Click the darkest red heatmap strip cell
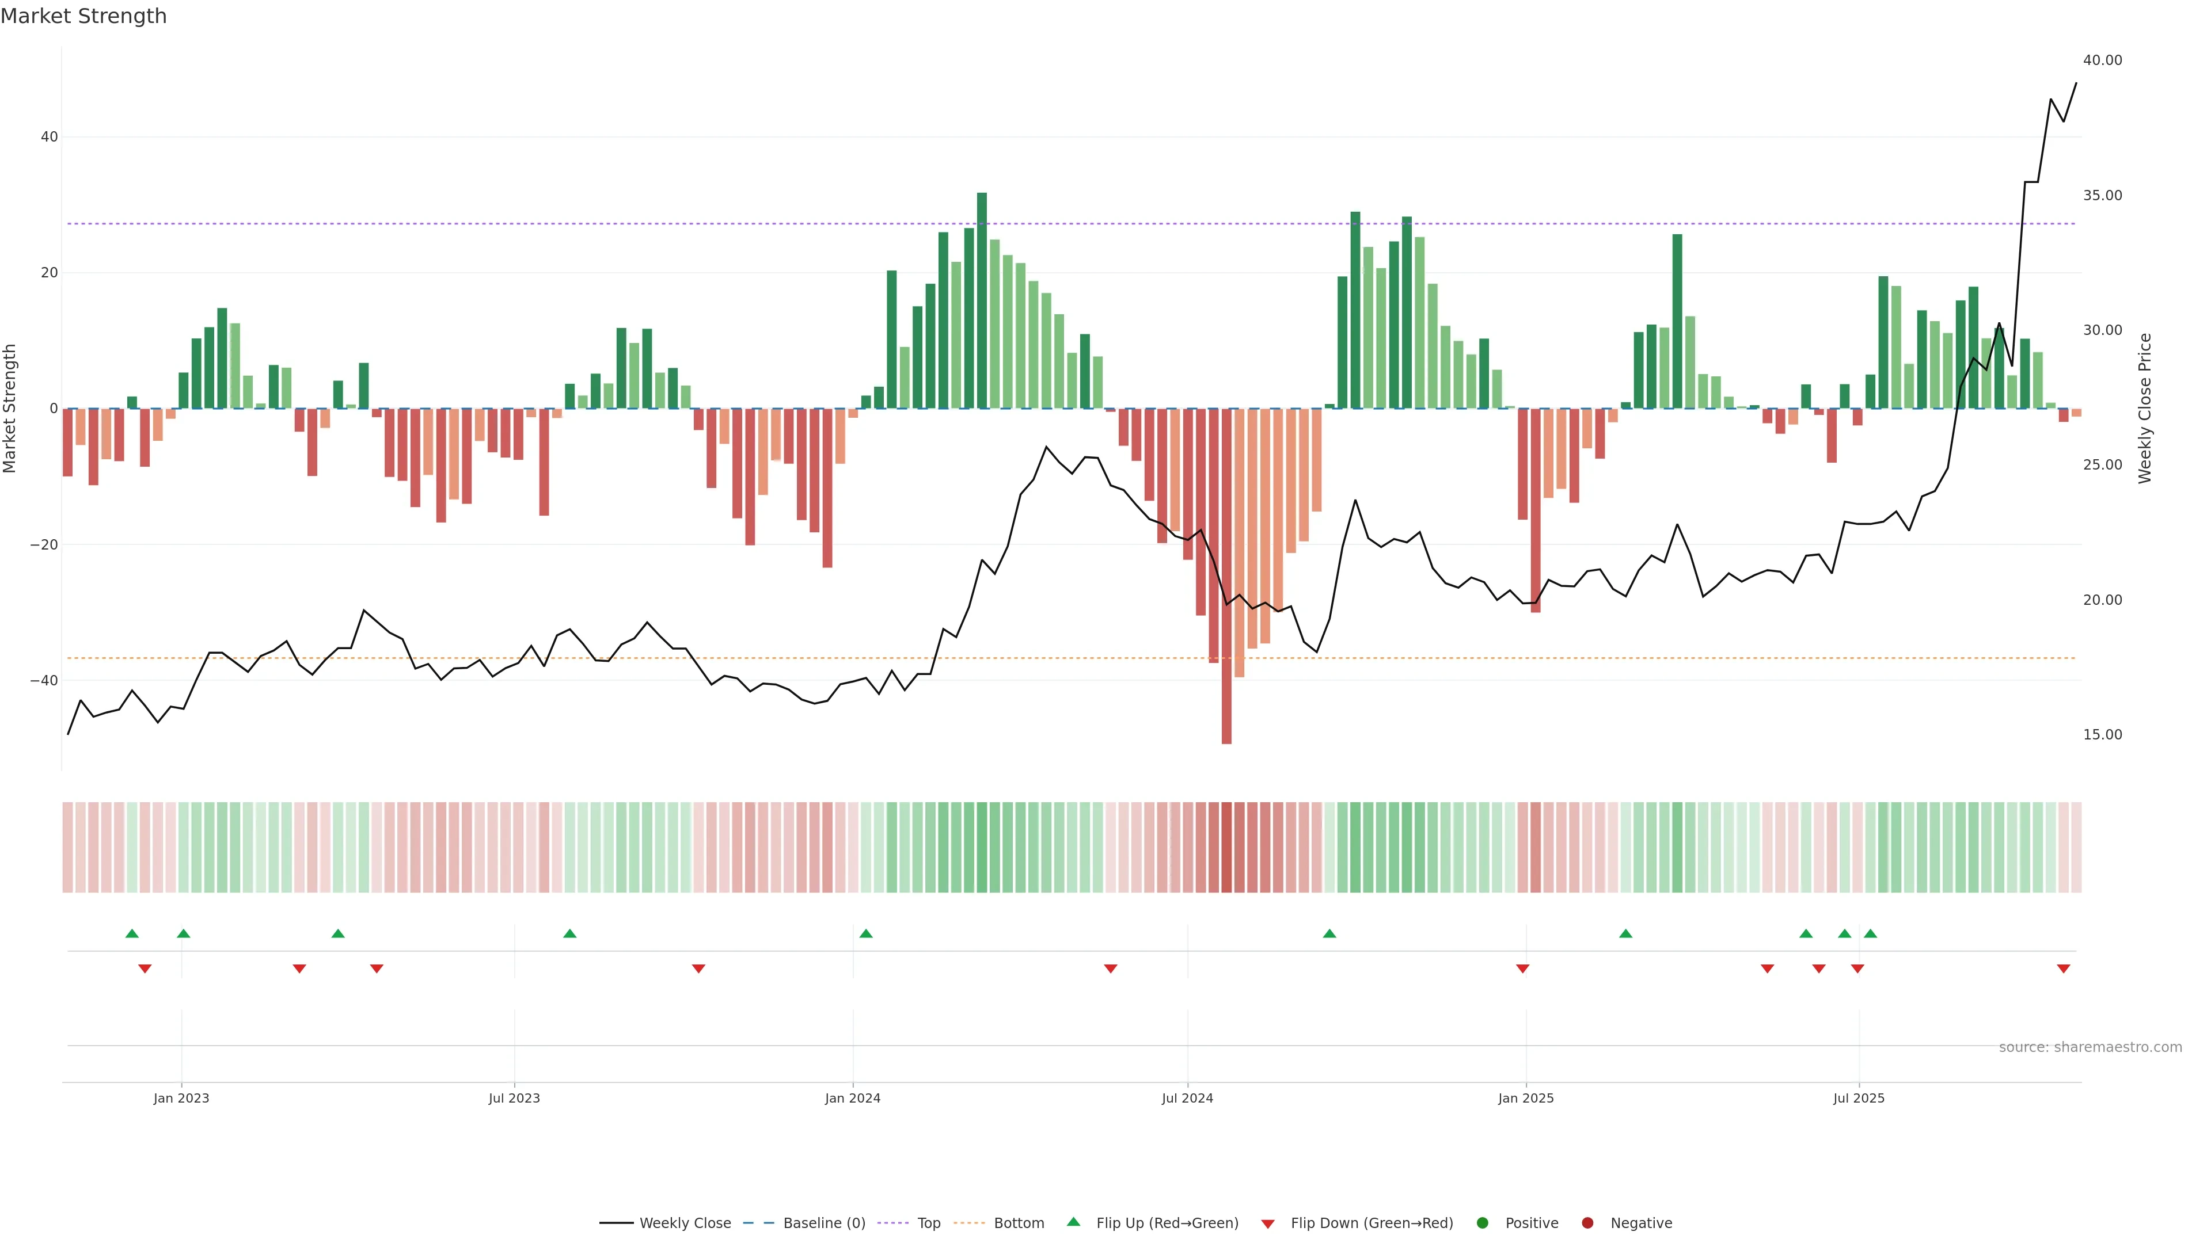This screenshot has width=2211, height=1243. coord(1226,847)
